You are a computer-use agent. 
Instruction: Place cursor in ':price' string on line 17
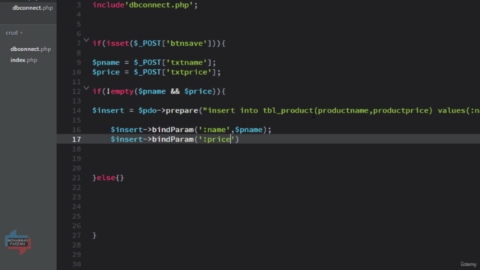217,139
